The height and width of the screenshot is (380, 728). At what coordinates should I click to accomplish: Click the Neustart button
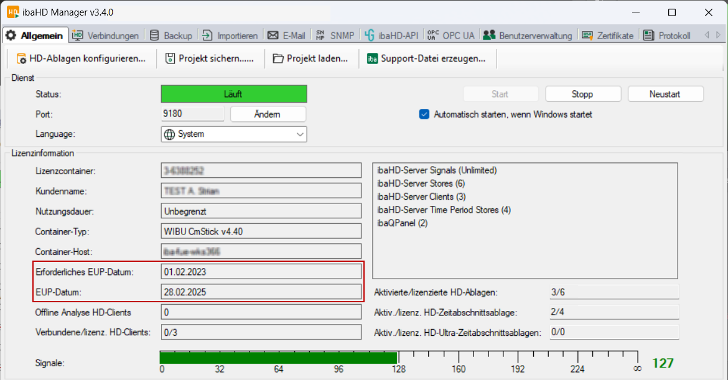665,94
